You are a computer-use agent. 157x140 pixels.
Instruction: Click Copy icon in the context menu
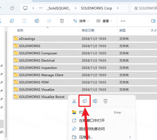click(85, 101)
